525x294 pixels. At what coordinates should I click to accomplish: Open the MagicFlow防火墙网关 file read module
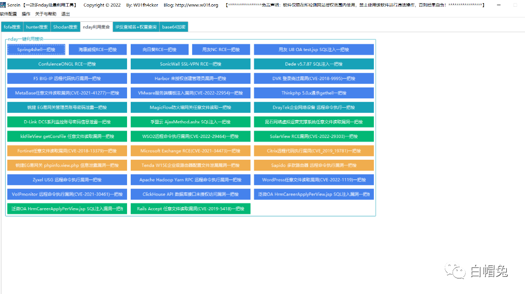pyautogui.click(x=191, y=107)
